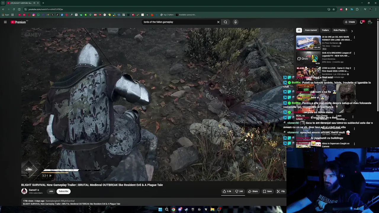
Task: Open the tab search dropdown arrow
Action: tap(3, 3)
